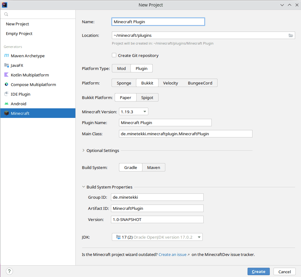Screen dimensions: 301x277
Task: Click 'Project will be created in' hint text
Action: [163, 43]
